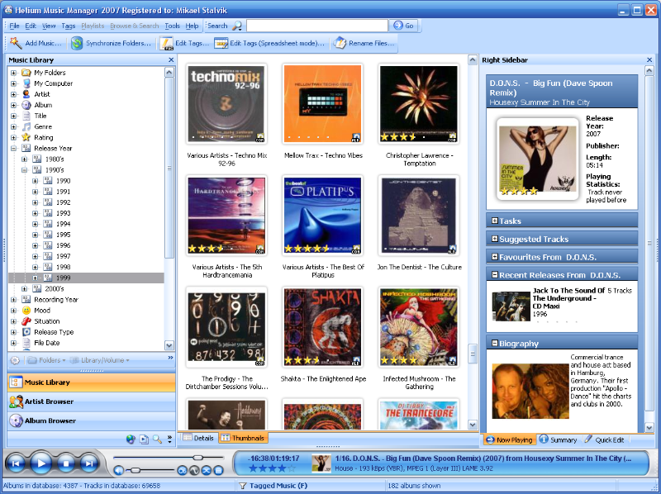Click the Play button in the player
This screenshot has width=661, height=494.
coord(41,463)
